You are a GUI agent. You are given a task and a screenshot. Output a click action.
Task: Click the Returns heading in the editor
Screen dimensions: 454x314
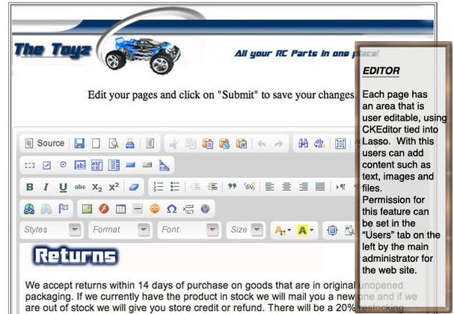tap(76, 256)
